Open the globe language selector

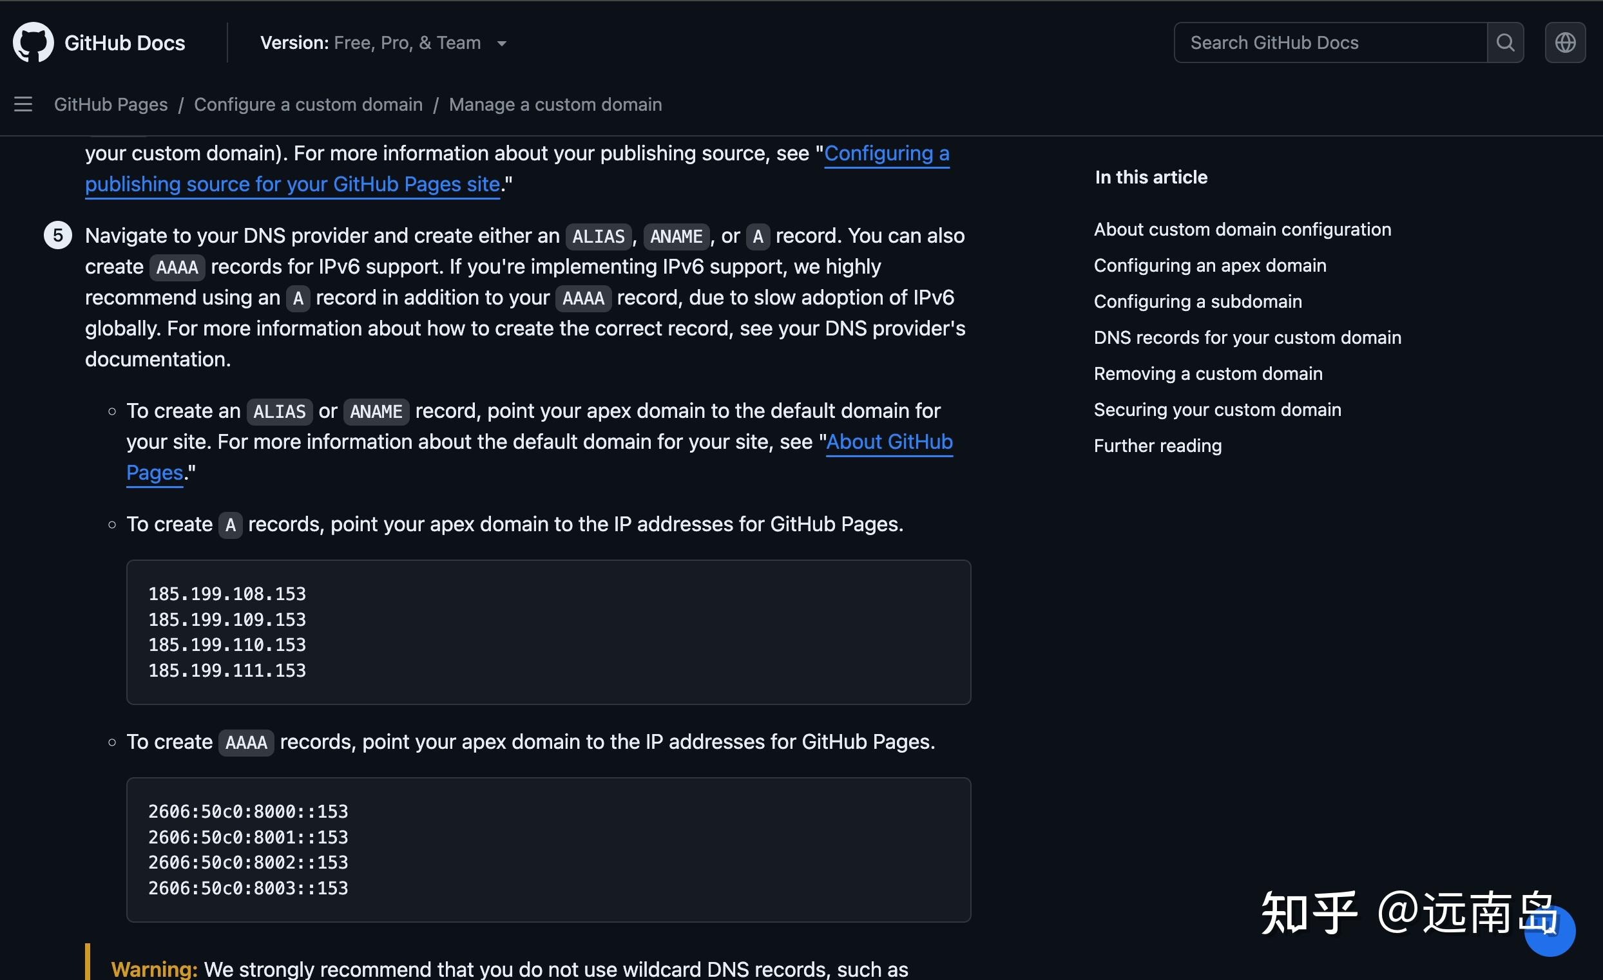[1565, 42]
